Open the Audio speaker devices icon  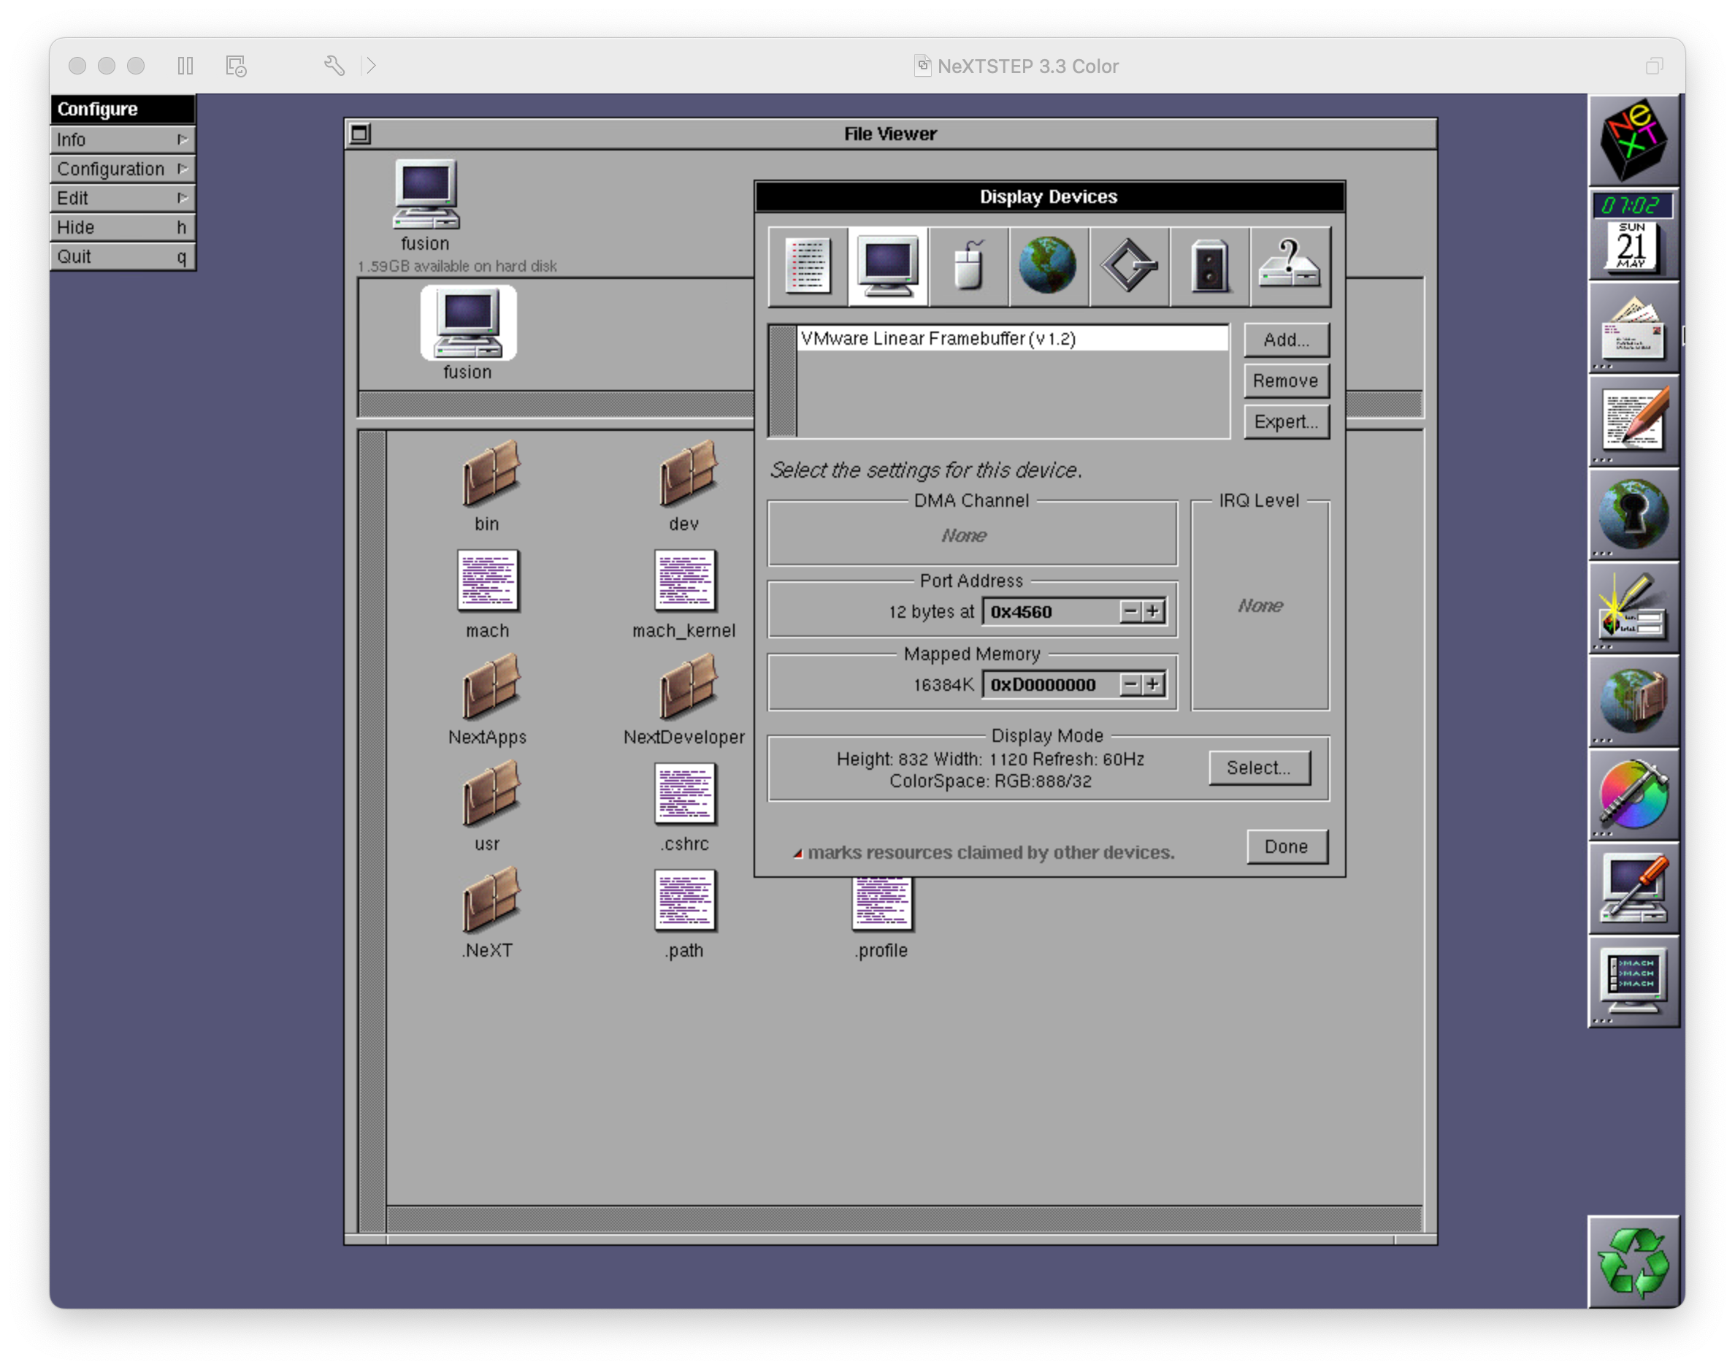1209,267
